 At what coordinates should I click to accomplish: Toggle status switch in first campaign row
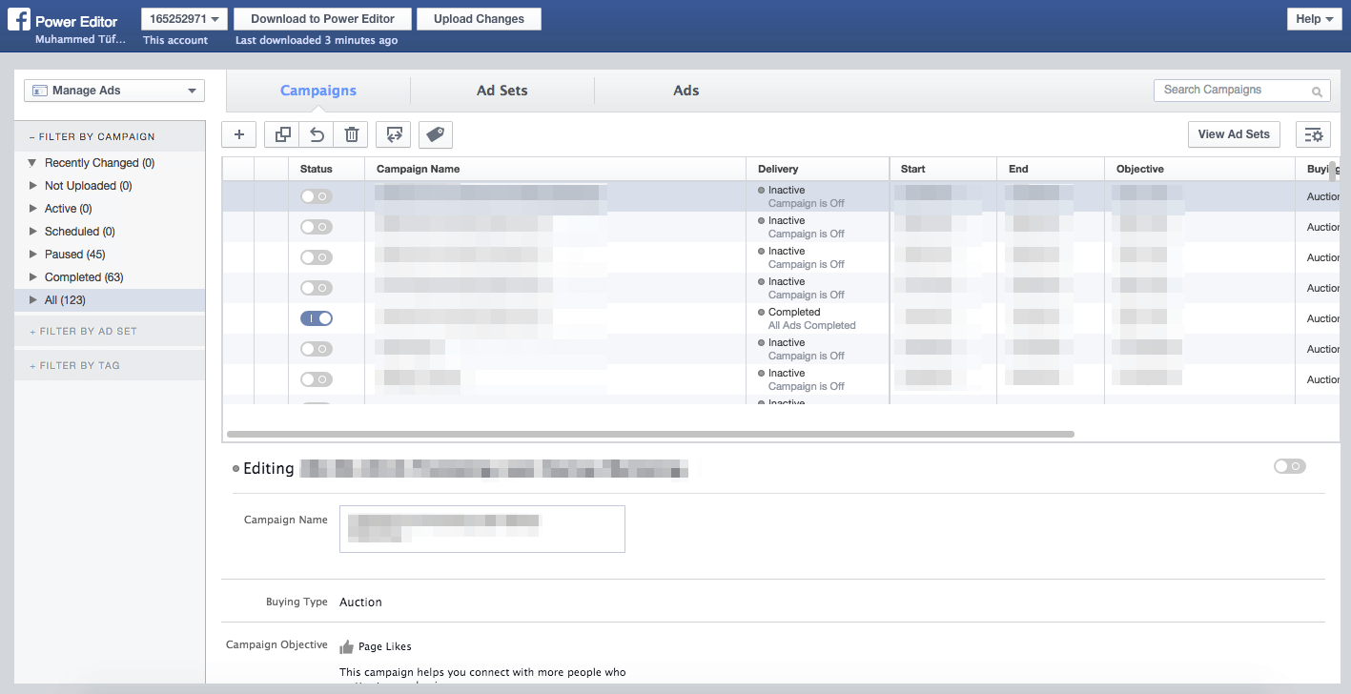316,196
